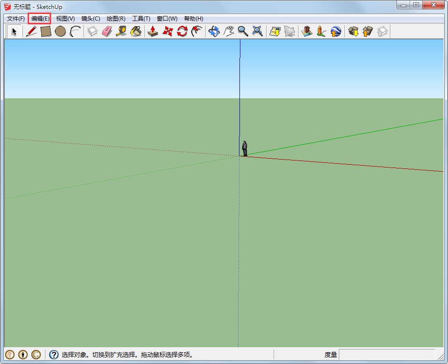Expand the 窗口(W) menu
Image resolution: width=448 pixels, height=364 pixels.
coord(167,19)
